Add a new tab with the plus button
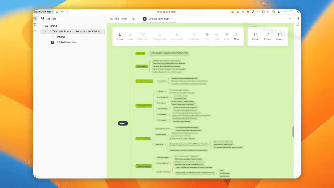The height and width of the screenshot is (188, 334). 181,19
